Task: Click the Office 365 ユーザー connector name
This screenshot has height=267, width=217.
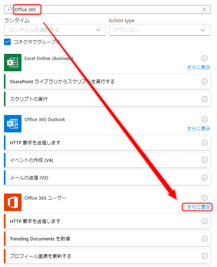Action: (46, 198)
